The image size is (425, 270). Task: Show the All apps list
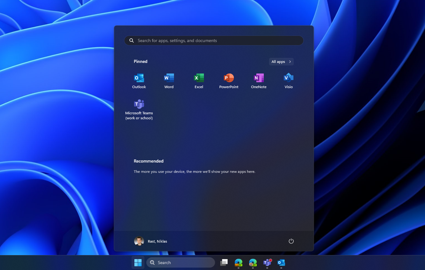click(278, 62)
